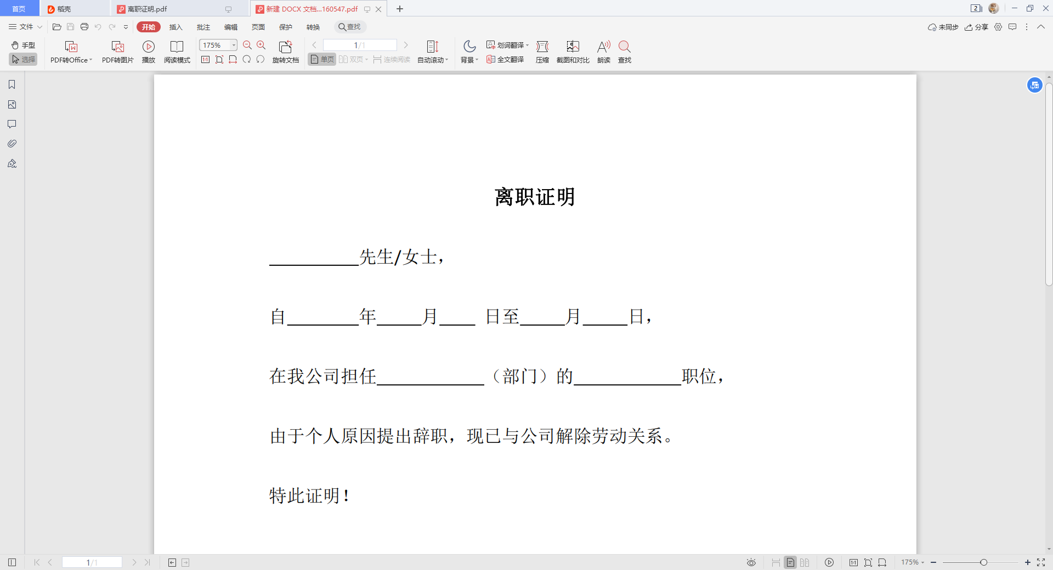Toggle 单页 single page view

(x=322, y=59)
